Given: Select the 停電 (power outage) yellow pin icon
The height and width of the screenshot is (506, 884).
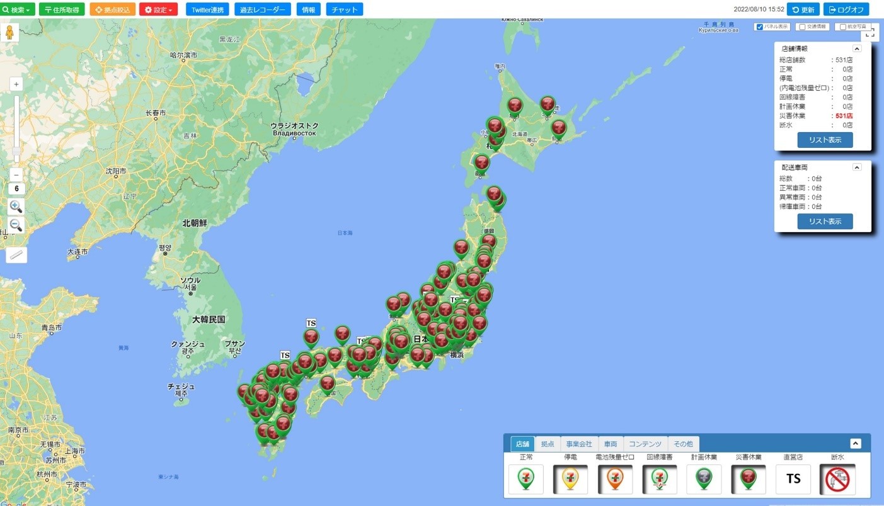Looking at the screenshot, I should click(570, 479).
